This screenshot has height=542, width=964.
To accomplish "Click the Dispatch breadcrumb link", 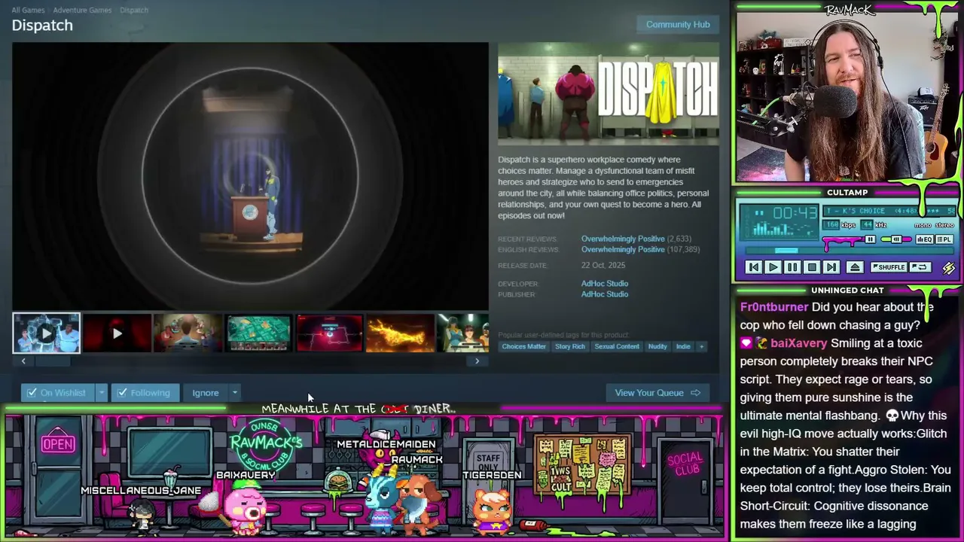I will tap(134, 10).
